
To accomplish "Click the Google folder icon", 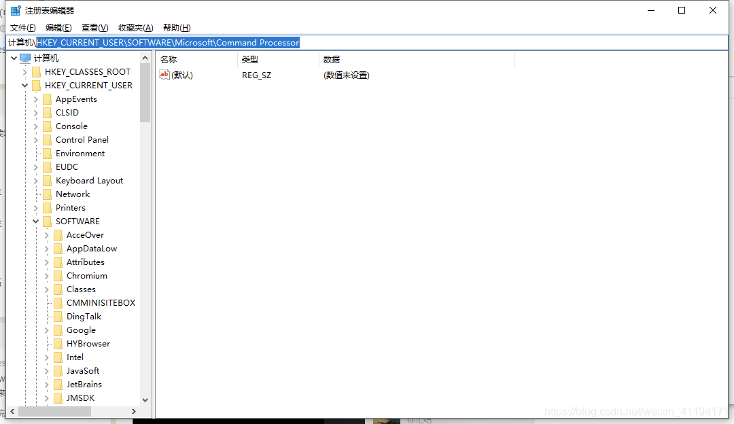I will [x=58, y=330].
